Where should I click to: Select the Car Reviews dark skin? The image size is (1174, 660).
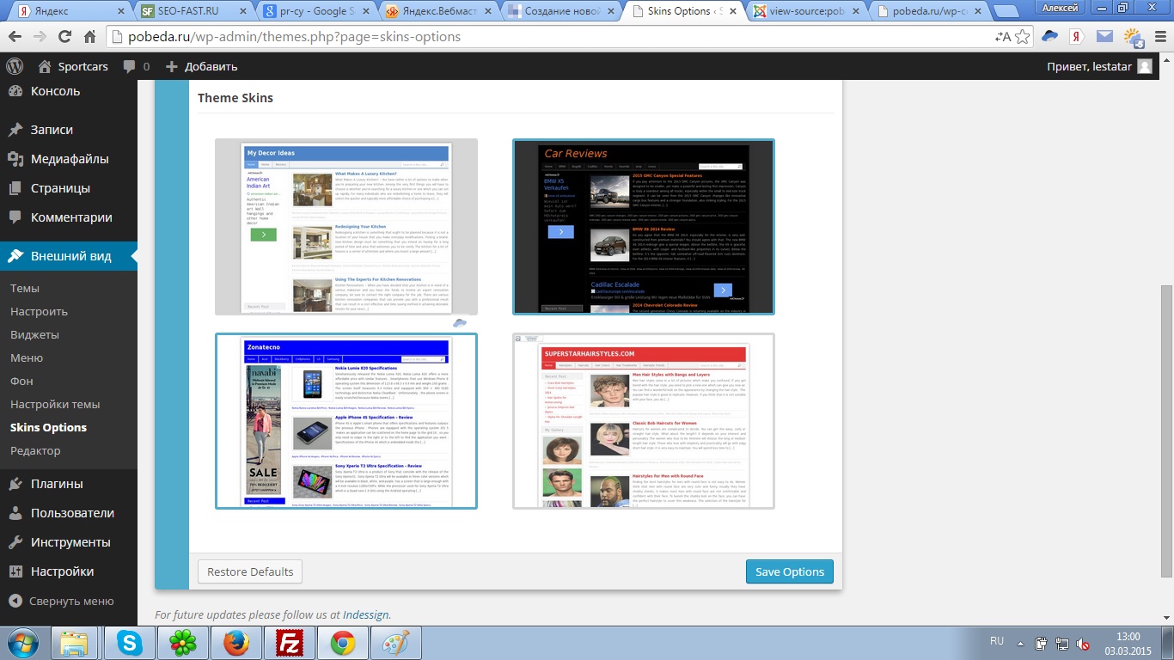coord(643,227)
